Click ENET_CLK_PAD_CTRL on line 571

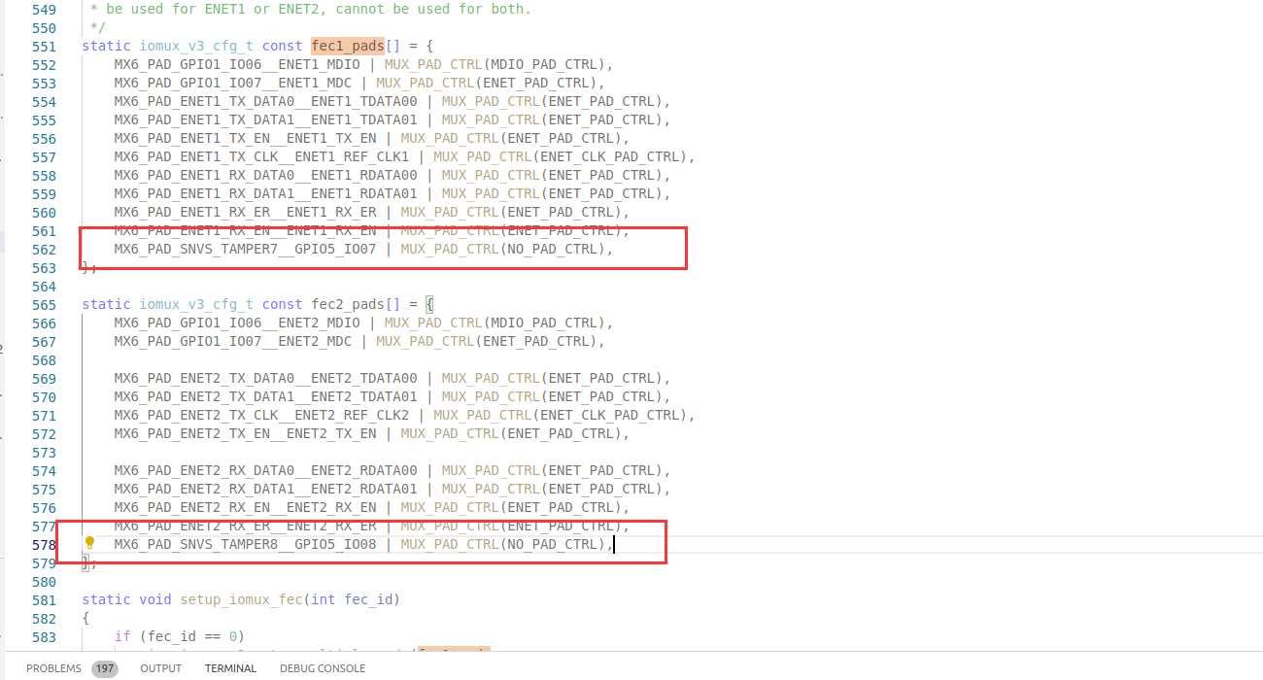[610, 416]
